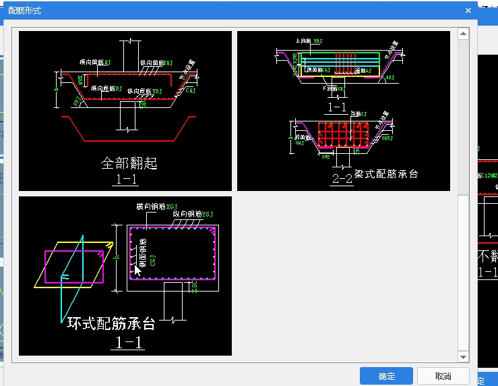Click the 配筋形式 dialog title text
The height and width of the screenshot is (386, 498).
(24, 11)
